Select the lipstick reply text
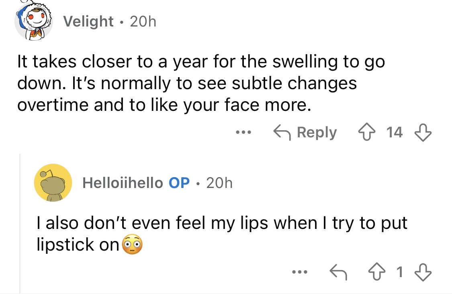Screen dimensions: 452x294 [x=222, y=234]
